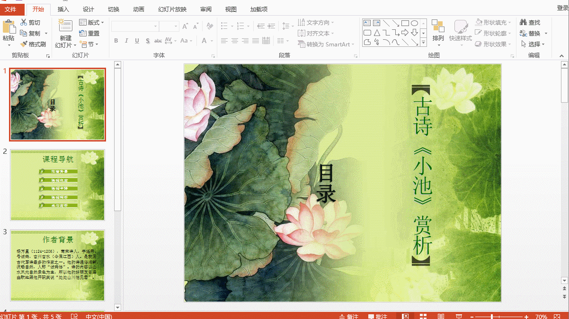This screenshot has width=569, height=319.
Task: Click the Reset (重置) slide icon
Action: pyautogui.click(x=83, y=33)
